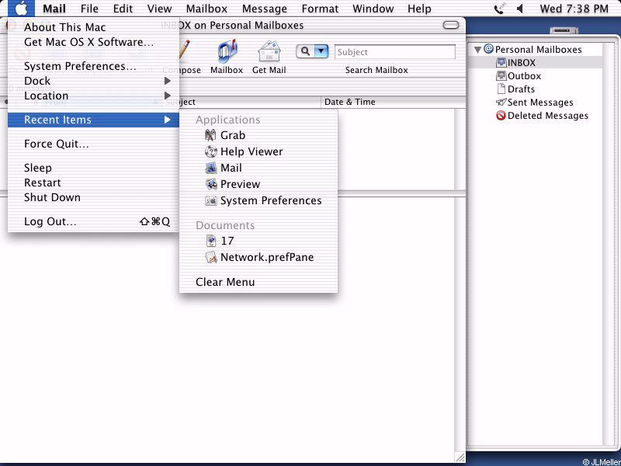Open the Mailbox toolbar icon
Image resolution: width=621 pixels, height=466 pixels.
tap(227, 51)
